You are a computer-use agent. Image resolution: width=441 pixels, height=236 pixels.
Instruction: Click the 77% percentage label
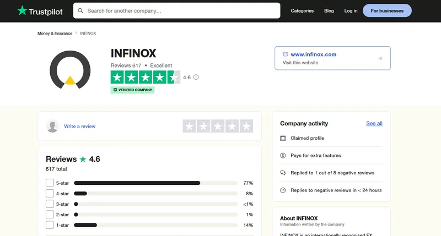pyautogui.click(x=248, y=183)
